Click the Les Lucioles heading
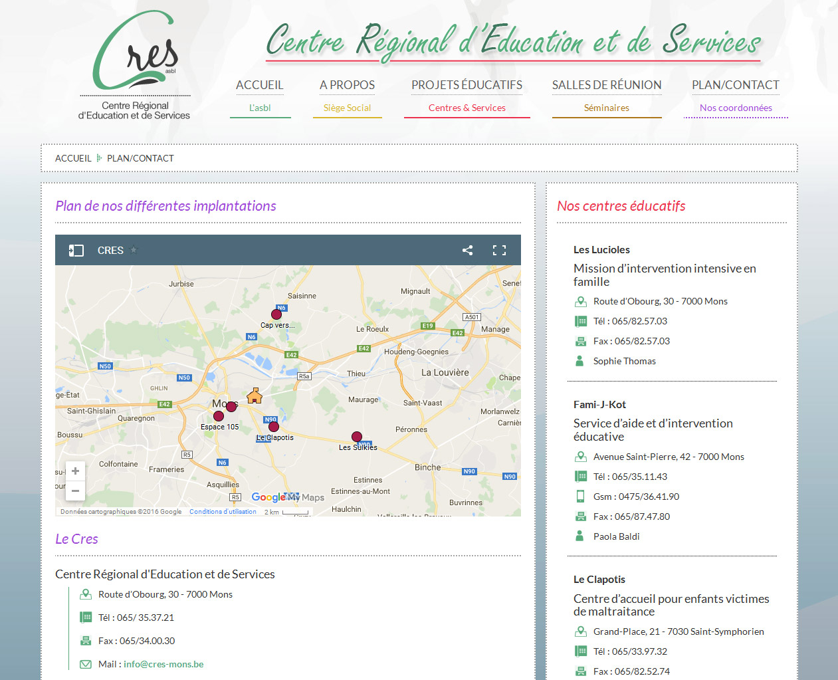The width and height of the screenshot is (838, 680). [601, 250]
